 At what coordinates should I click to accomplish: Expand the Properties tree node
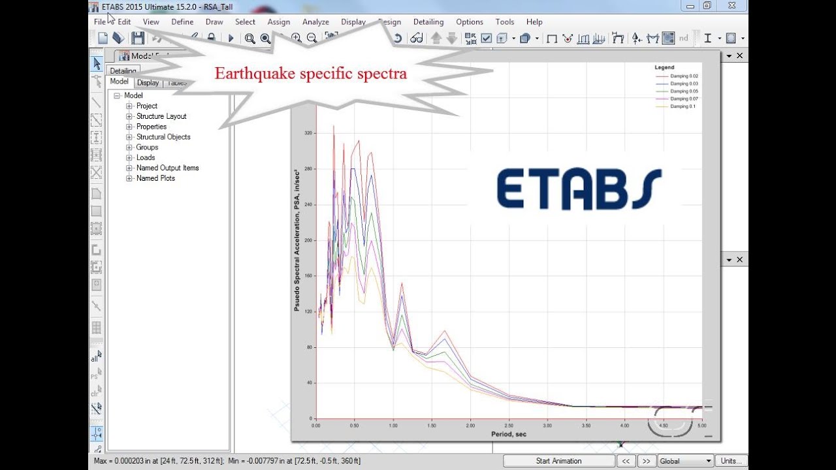click(x=129, y=127)
